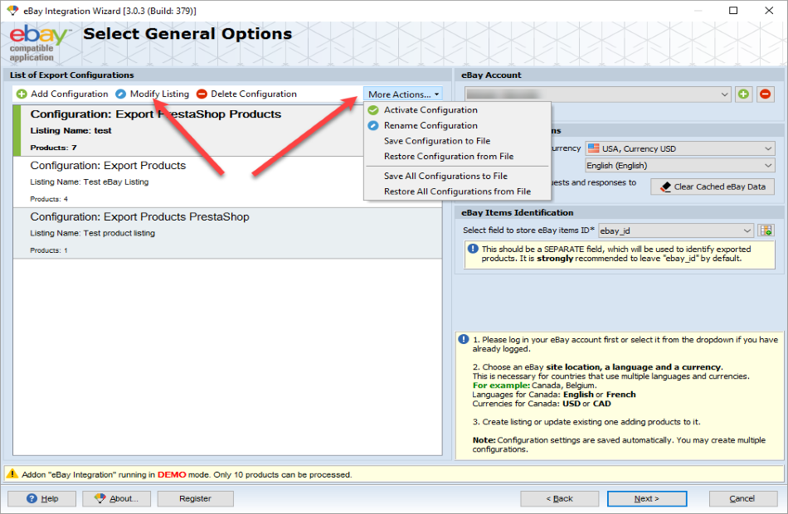Click the red minus Delete Configuration icon
The width and height of the screenshot is (788, 514).
[x=202, y=94]
